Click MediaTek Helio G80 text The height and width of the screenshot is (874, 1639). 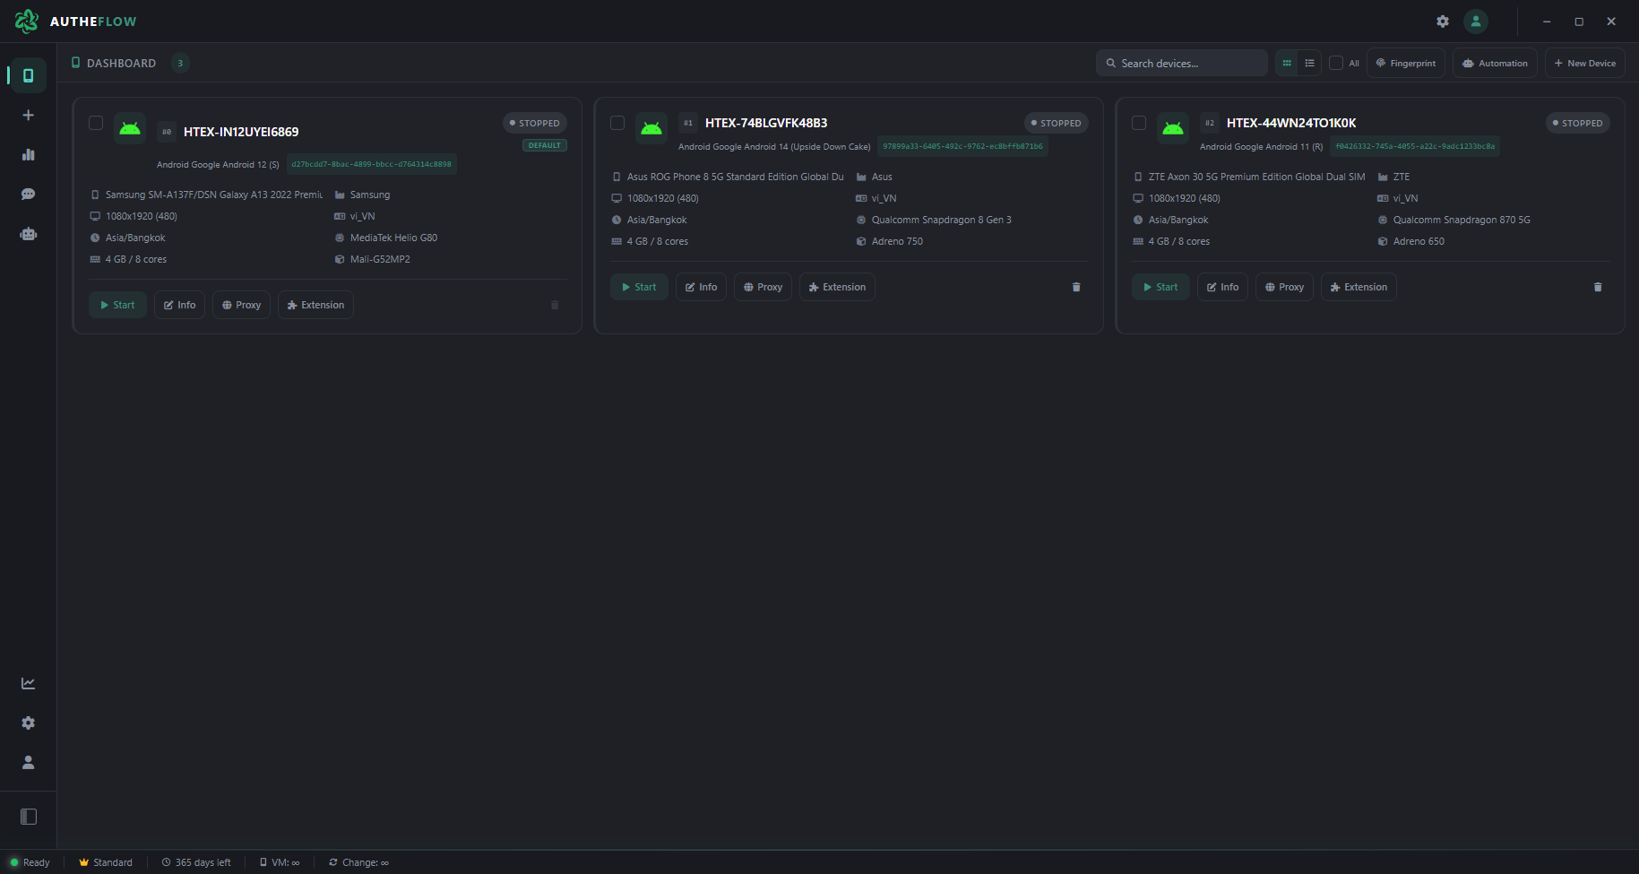393,238
